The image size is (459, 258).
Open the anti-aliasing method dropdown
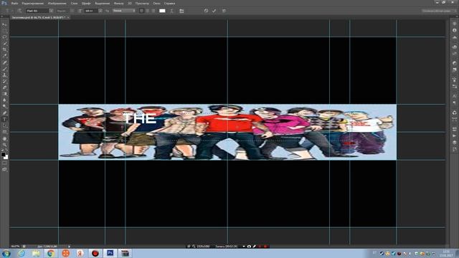click(x=124, y=11)
